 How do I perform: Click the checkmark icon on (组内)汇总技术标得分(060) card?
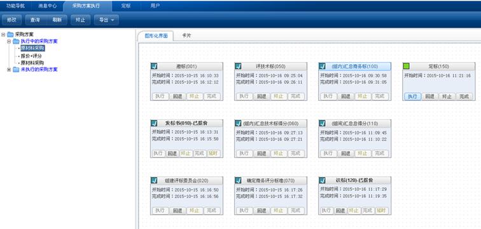(x=239, y=123)
